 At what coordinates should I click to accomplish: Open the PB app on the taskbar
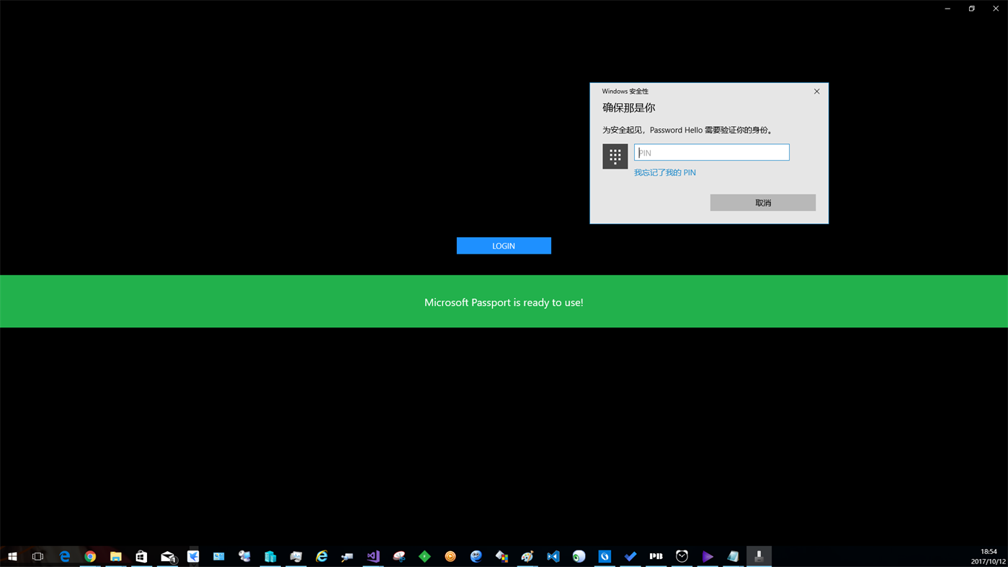(656, 556)
